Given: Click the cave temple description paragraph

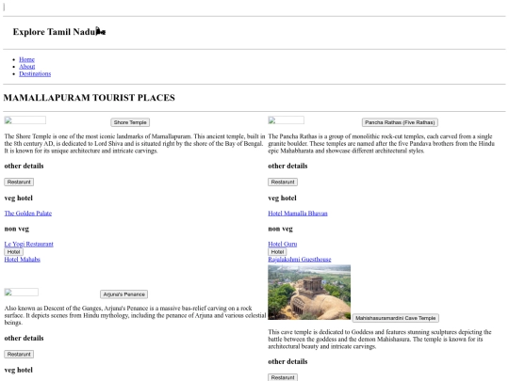Looking at the screenshot, I should pos(380,340).
